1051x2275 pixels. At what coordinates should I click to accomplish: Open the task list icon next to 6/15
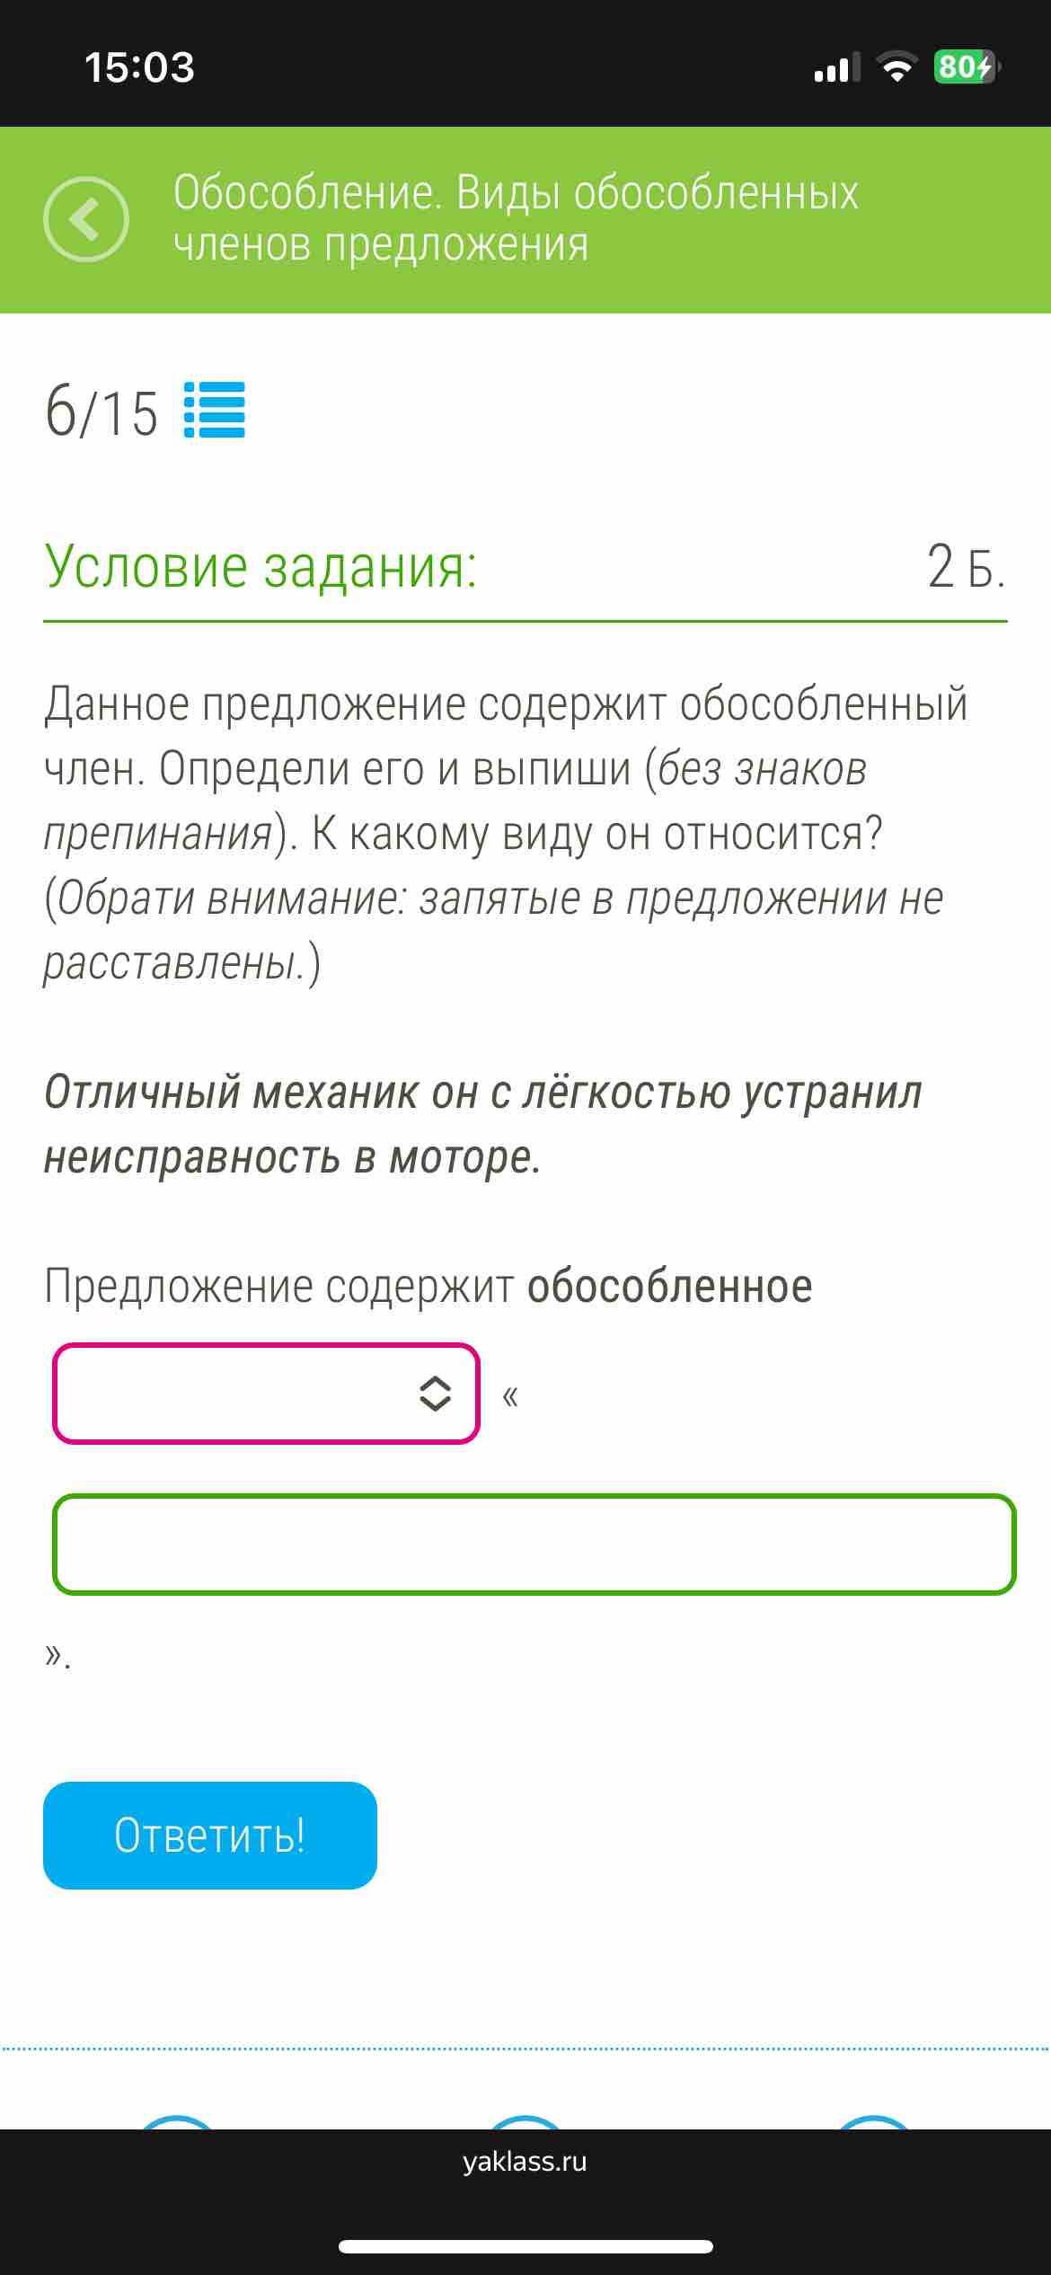click(x=214, y=410)
